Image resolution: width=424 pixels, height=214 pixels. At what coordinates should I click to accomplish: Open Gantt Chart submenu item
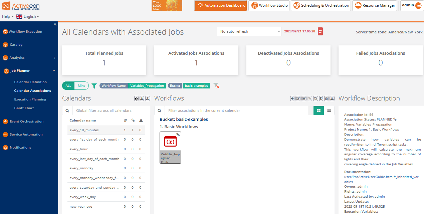point(24,108)
